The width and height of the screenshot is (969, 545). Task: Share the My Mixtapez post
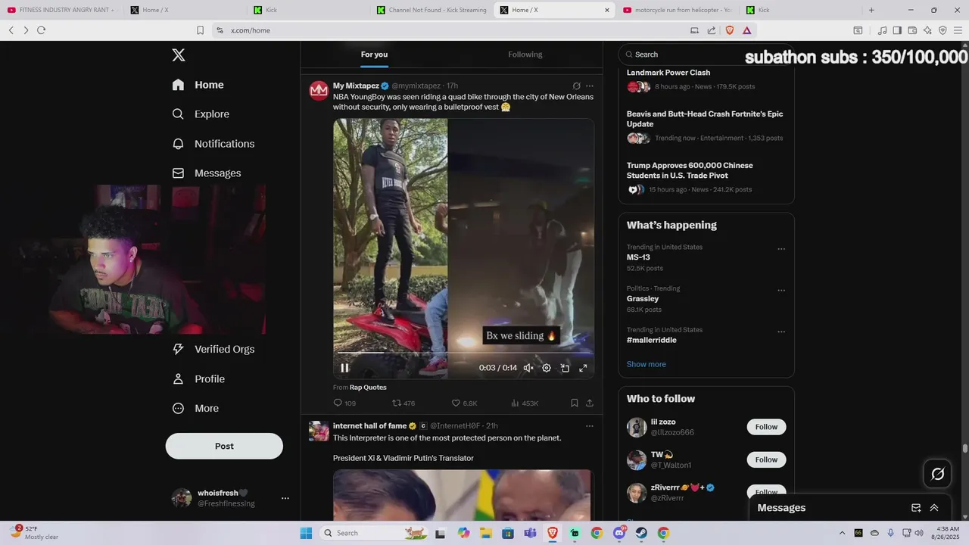[x=590, y=403]
